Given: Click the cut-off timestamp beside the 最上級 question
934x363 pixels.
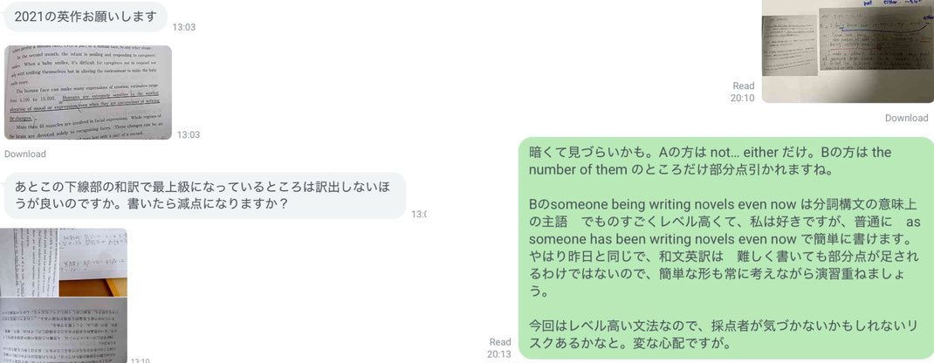Looking at the screenshot, I should (x=419, y=215).
